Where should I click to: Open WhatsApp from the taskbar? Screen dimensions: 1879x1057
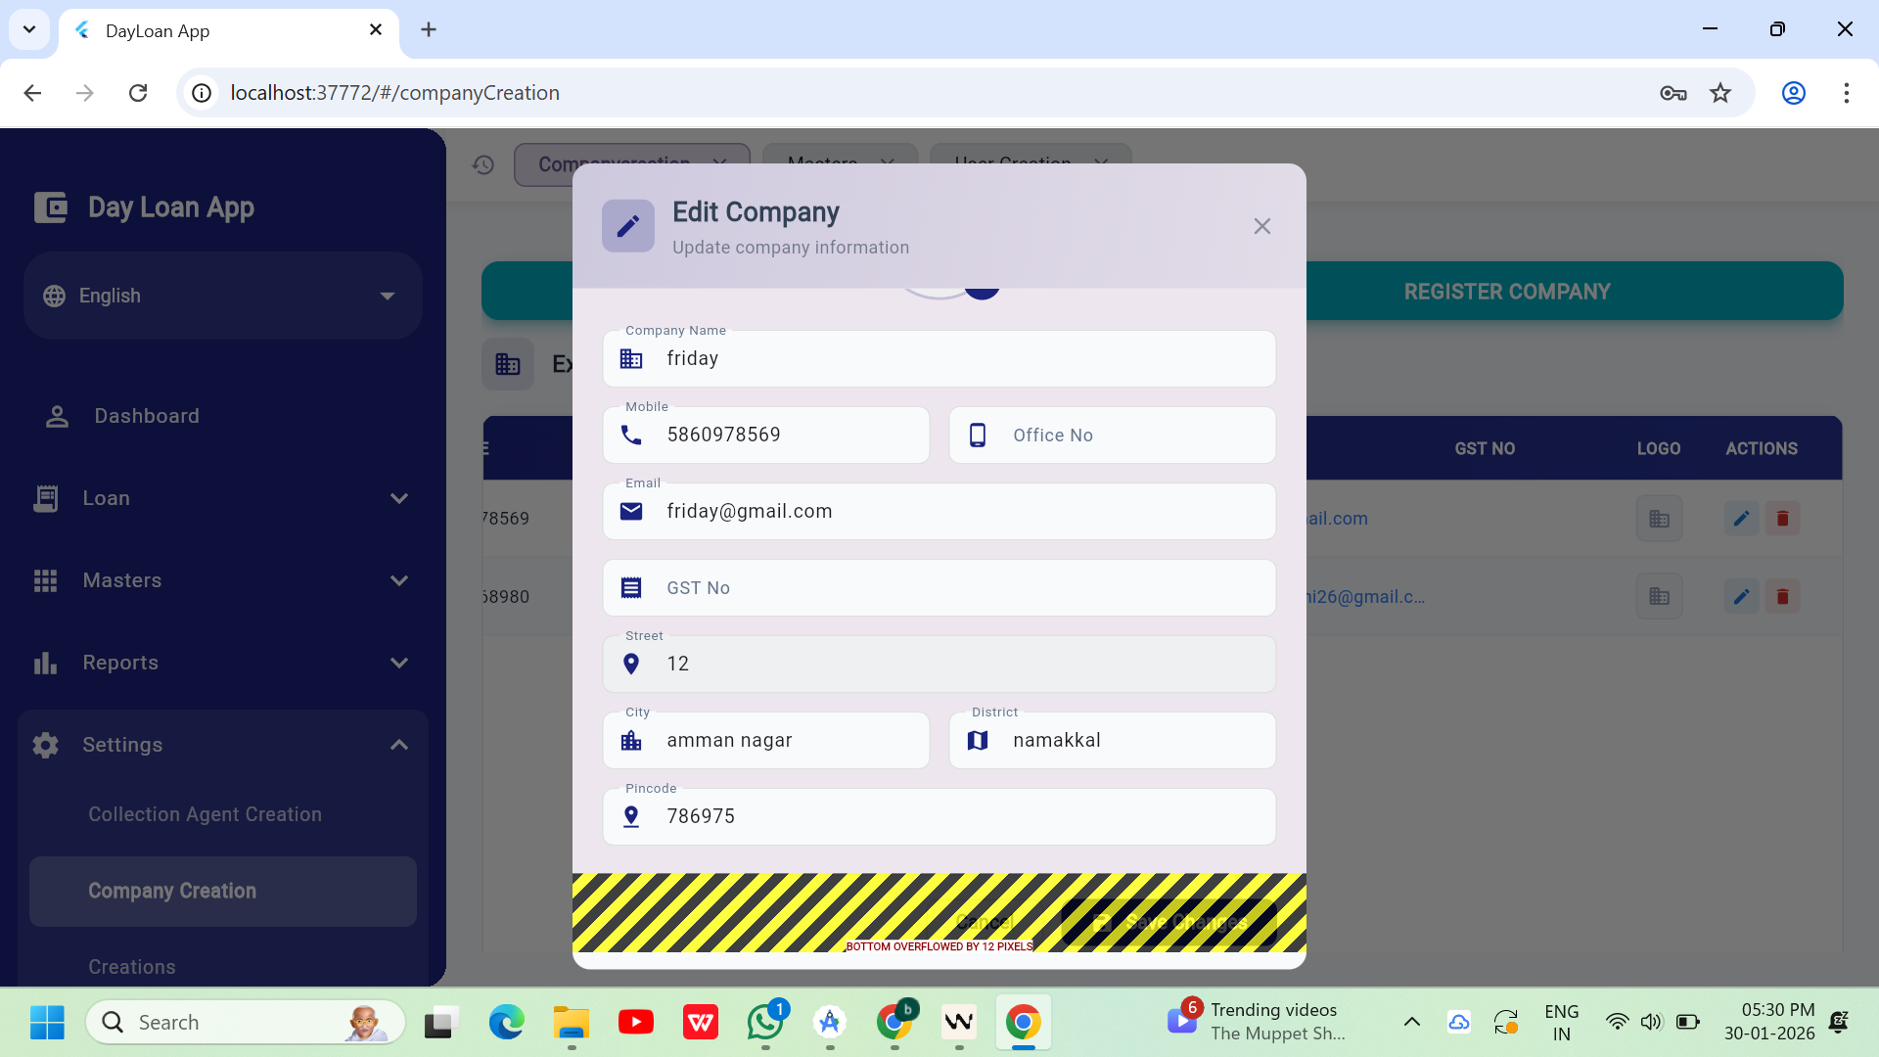coord(764,1023)
